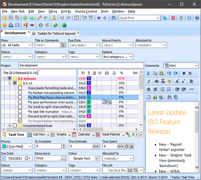Click the Project name field 'Development'
Screen dimensions: 201x180
pyautogui.click(x=81, y=66)
